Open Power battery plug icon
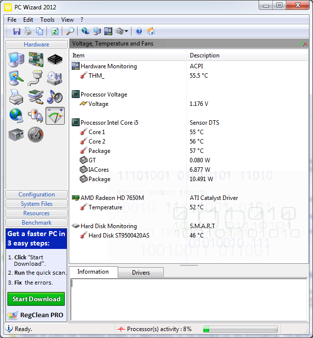The height and width of the screenshot is (338, 313). click(x=36, y=116)
